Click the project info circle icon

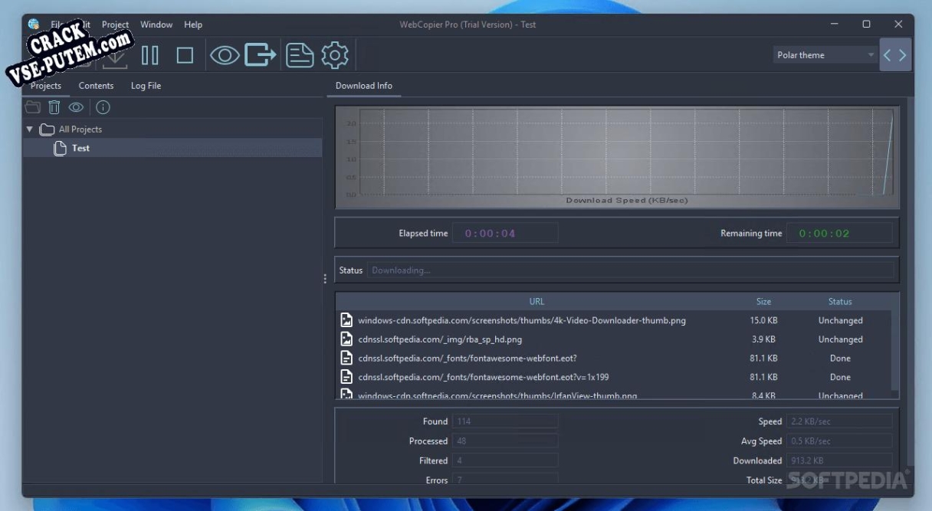point(103,107)
